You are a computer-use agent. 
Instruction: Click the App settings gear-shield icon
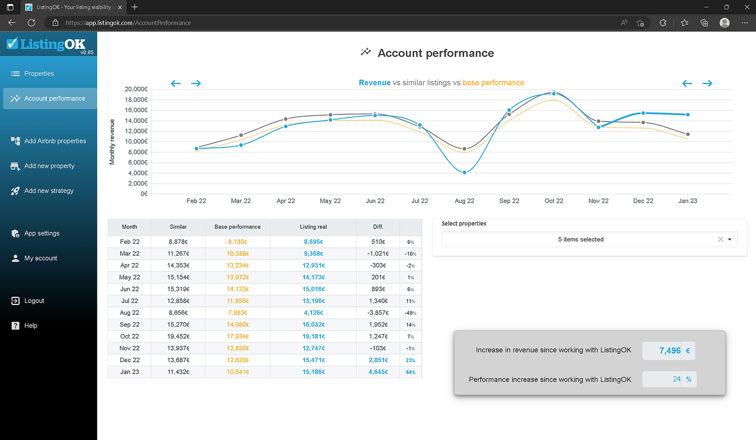(x=15, y=234)
